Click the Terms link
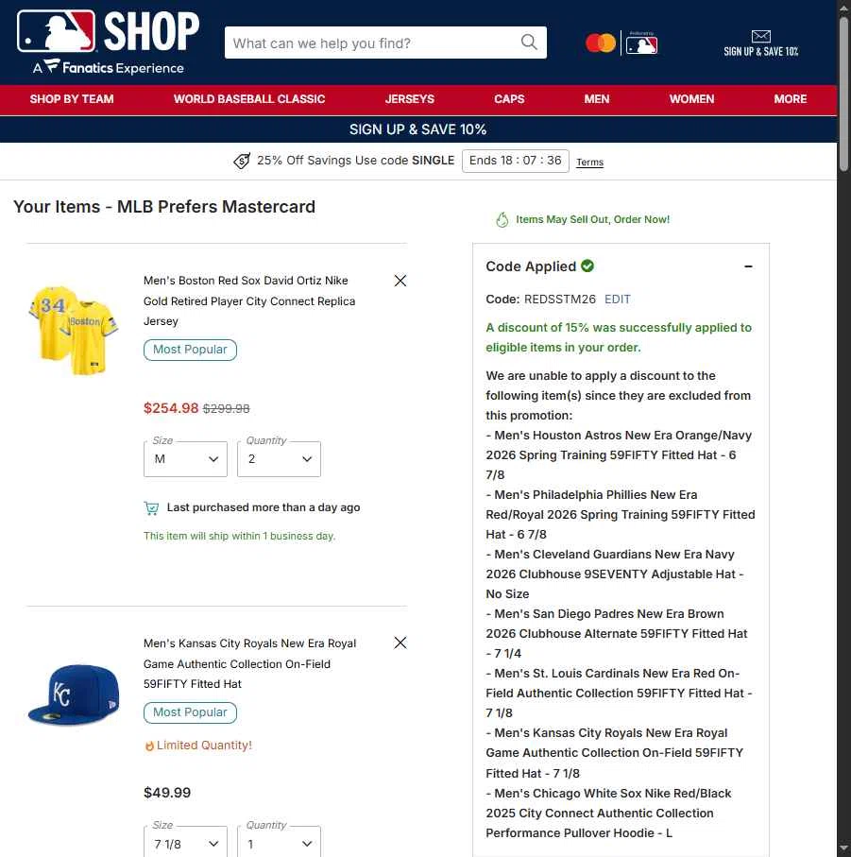The image size is (851, 857). (x=590, y=163)
